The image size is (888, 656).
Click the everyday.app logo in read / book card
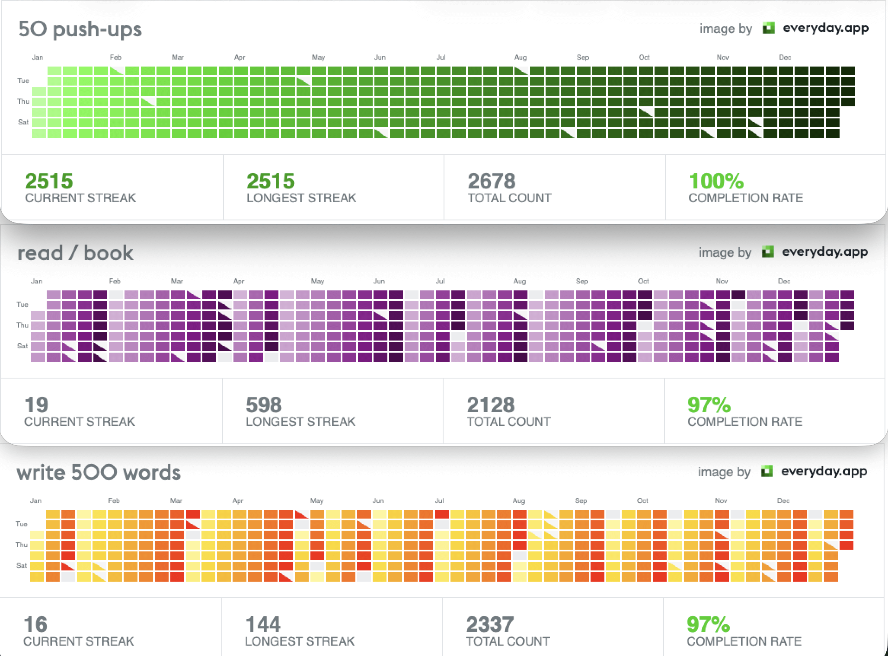[767, 252]
